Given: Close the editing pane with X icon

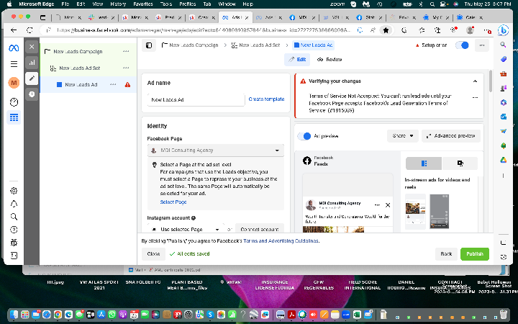Looking at the screenshot, I should tap(32, 47).
